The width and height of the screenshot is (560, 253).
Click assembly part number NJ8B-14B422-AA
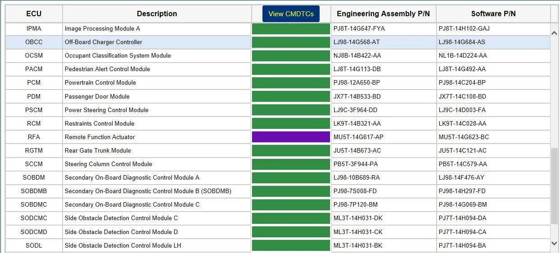(x=357, y=56)
